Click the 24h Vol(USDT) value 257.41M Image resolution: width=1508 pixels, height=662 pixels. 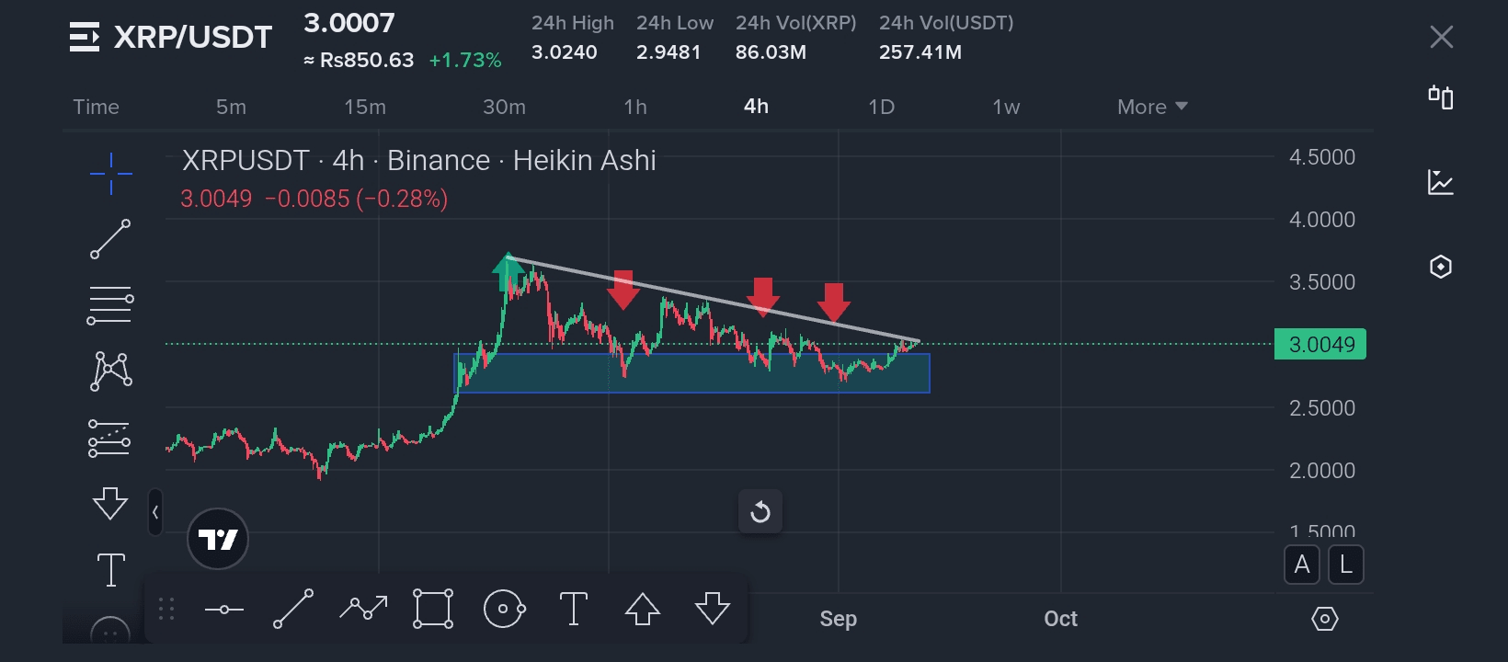(920, 52)
